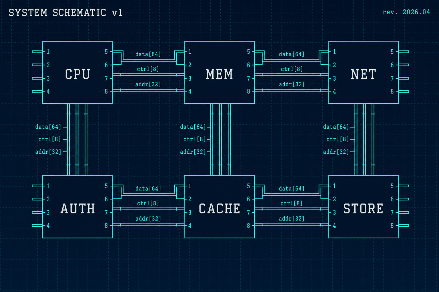
Task: Click pin 8 on the NET block
Action: pos(392,92)
